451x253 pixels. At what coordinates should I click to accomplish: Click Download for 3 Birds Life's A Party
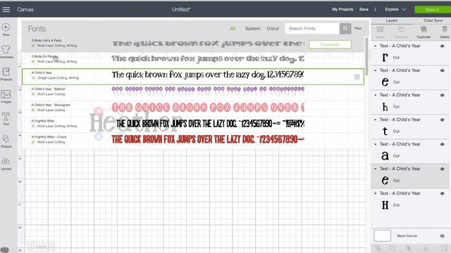click(330, 44)
